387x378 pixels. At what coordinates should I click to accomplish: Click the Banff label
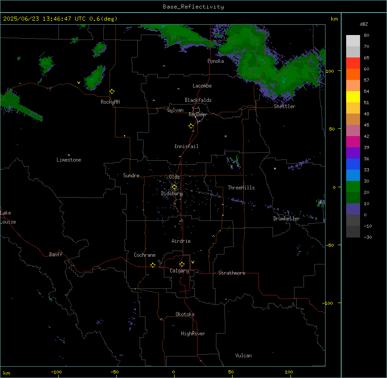tap(56, 255)
